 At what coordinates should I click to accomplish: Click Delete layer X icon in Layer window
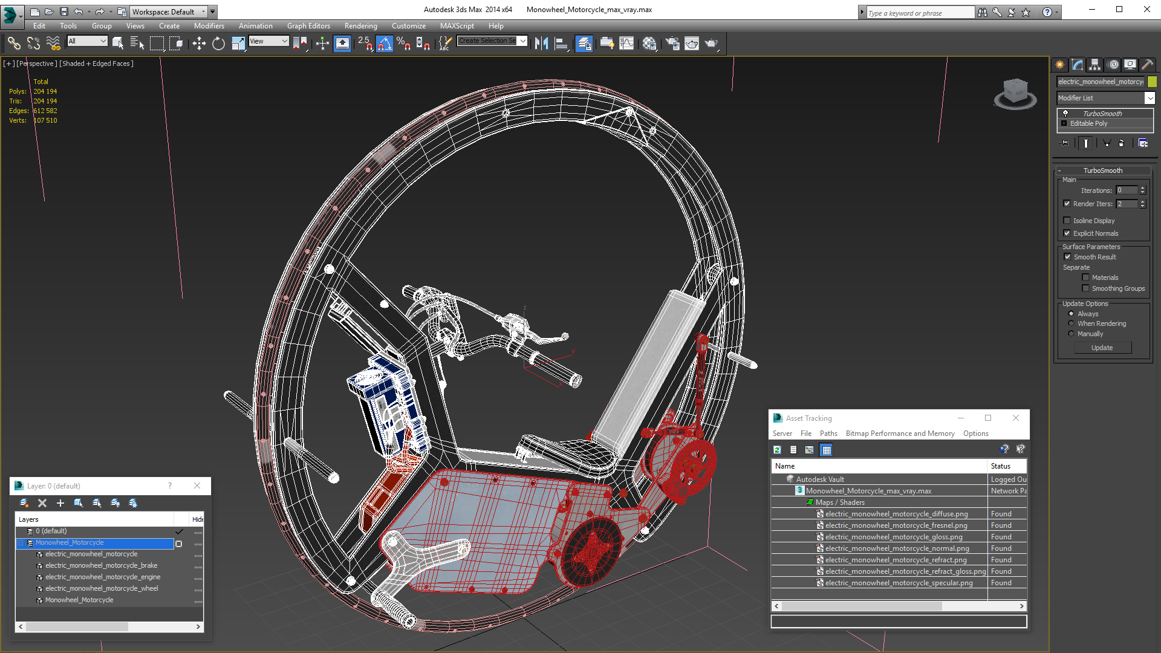(x=42, y=503)
